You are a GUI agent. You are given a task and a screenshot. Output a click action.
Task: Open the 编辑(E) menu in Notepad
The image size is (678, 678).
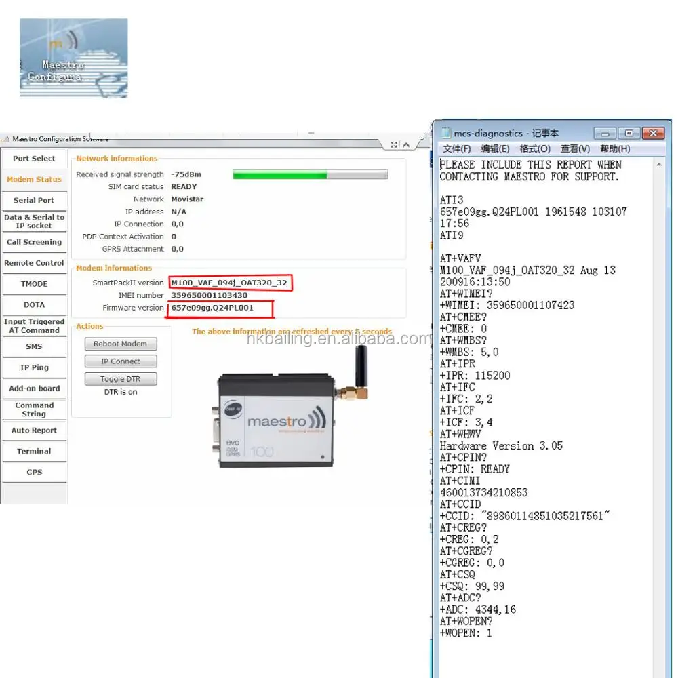pyautogui.click(x=495, y=149)
